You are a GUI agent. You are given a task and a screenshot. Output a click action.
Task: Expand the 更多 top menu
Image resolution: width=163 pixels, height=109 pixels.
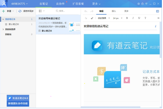[96, 4]
